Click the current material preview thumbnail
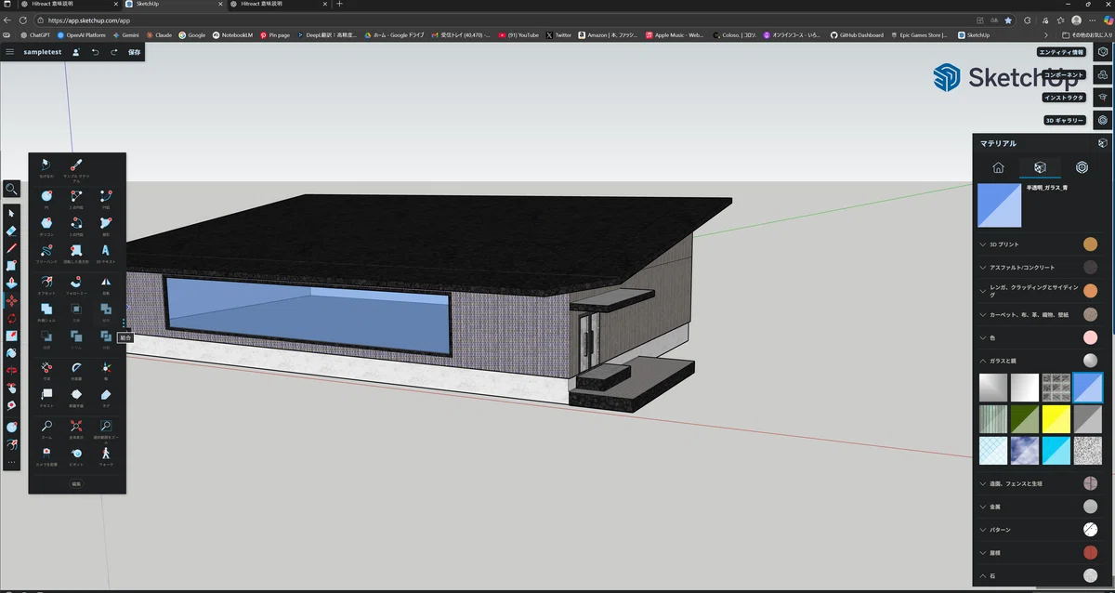This screenshot has height=593, width=1115. tap(999, 205)
